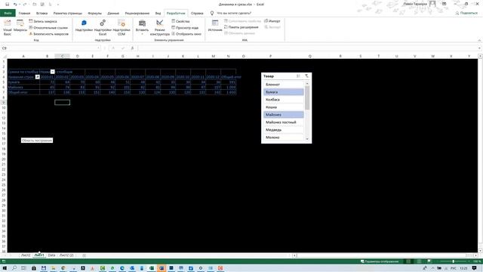Open Надстройки COM dialog

pyautogui.click(x=122, y=27)
